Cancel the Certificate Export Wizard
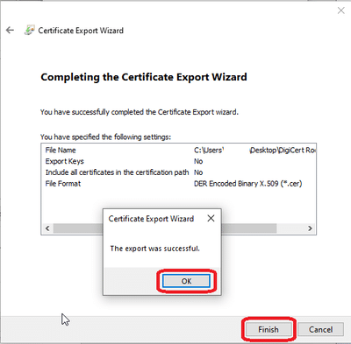Viewport: 351px width, 344px height. pyautogui.click(x=320, y=329)
